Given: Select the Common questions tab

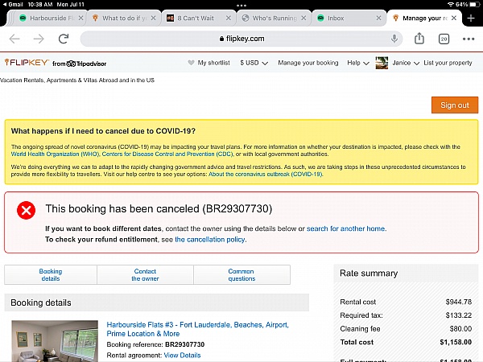Looking at the screenshot, I should pos(242,275).
